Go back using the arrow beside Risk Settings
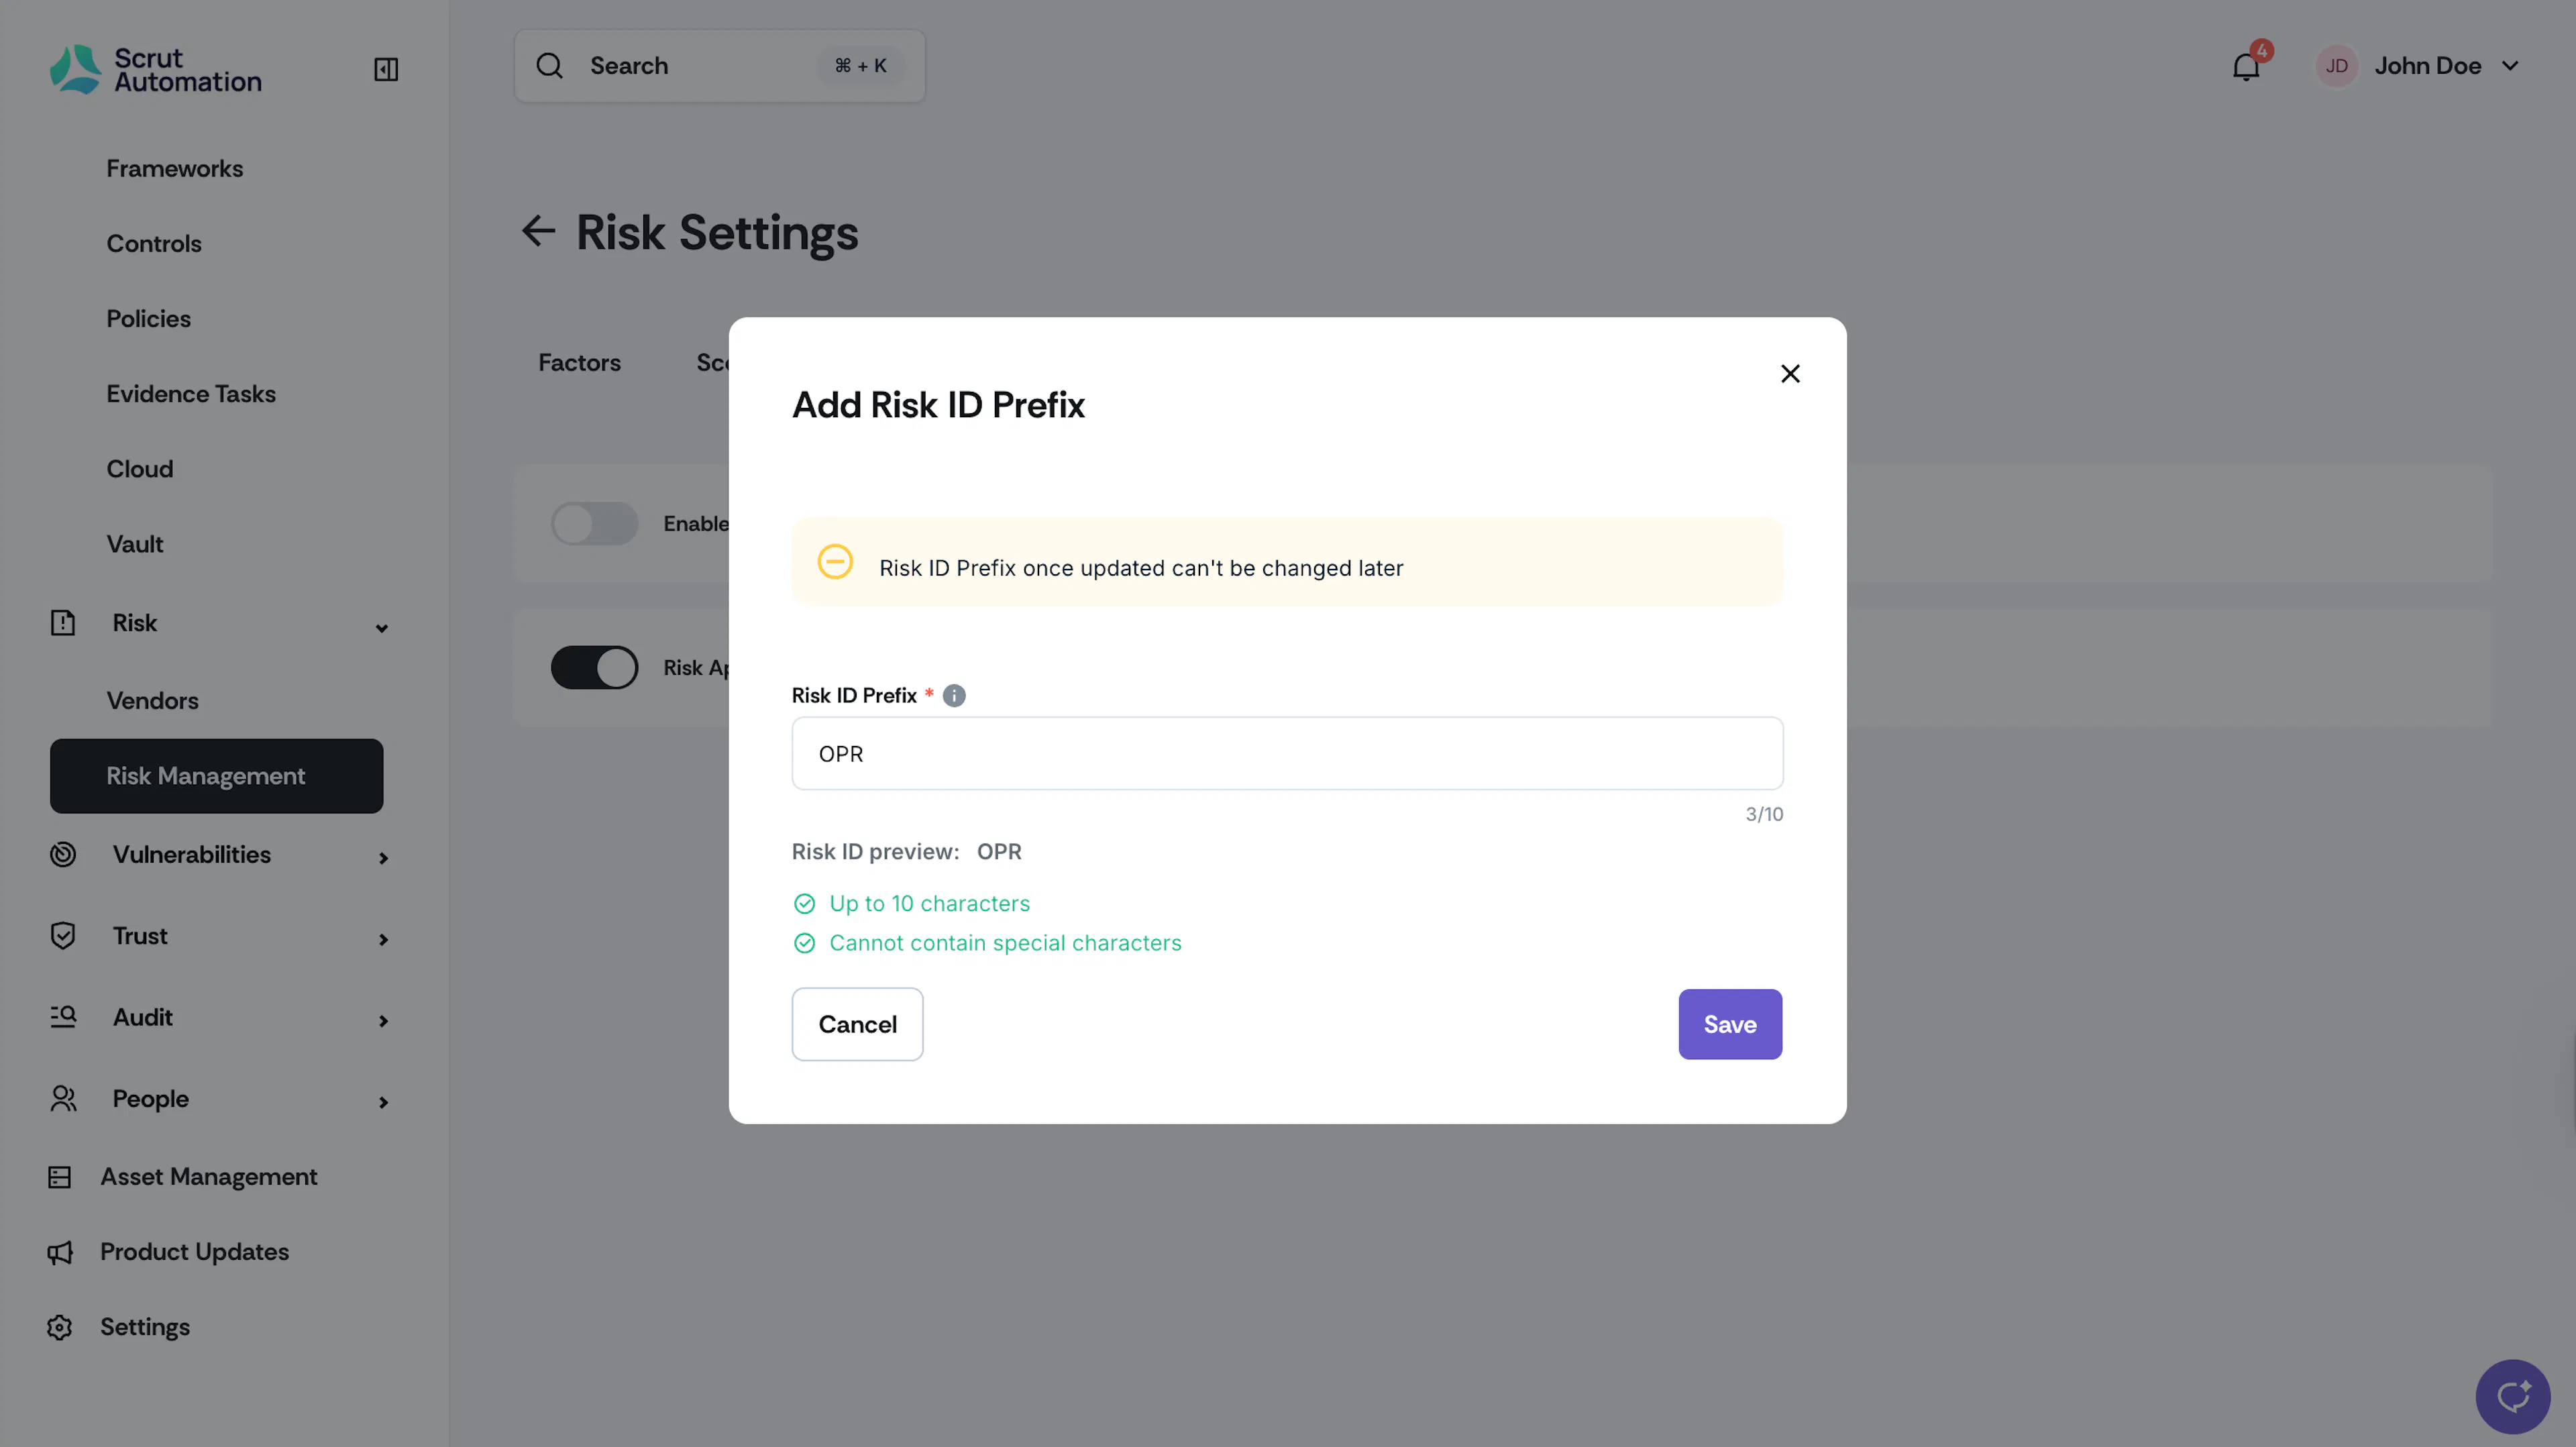The width and height of the screenshot is (2576, 1447). [538, 231]
